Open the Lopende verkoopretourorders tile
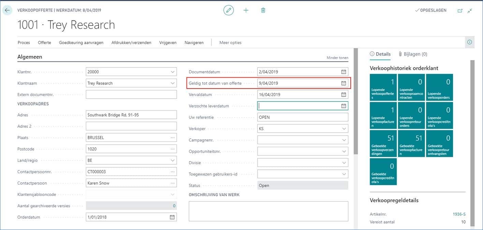Screen dimensions: 483x230 (x=411, y=116)
